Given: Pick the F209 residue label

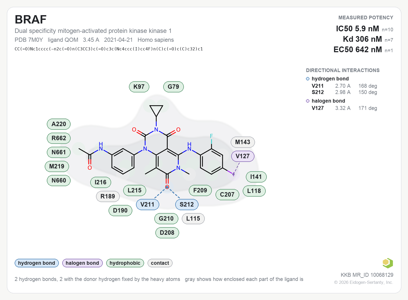Looking at the screenshot, I should (x=200, y=190).
